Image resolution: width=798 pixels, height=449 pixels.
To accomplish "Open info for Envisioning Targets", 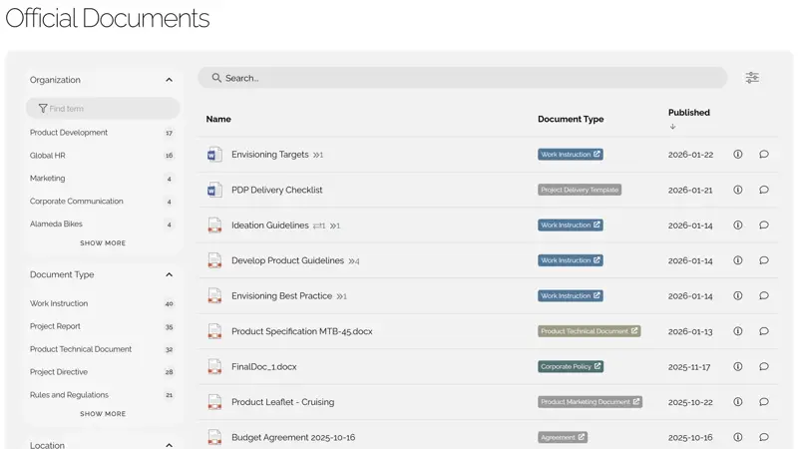I will point(738,155).
